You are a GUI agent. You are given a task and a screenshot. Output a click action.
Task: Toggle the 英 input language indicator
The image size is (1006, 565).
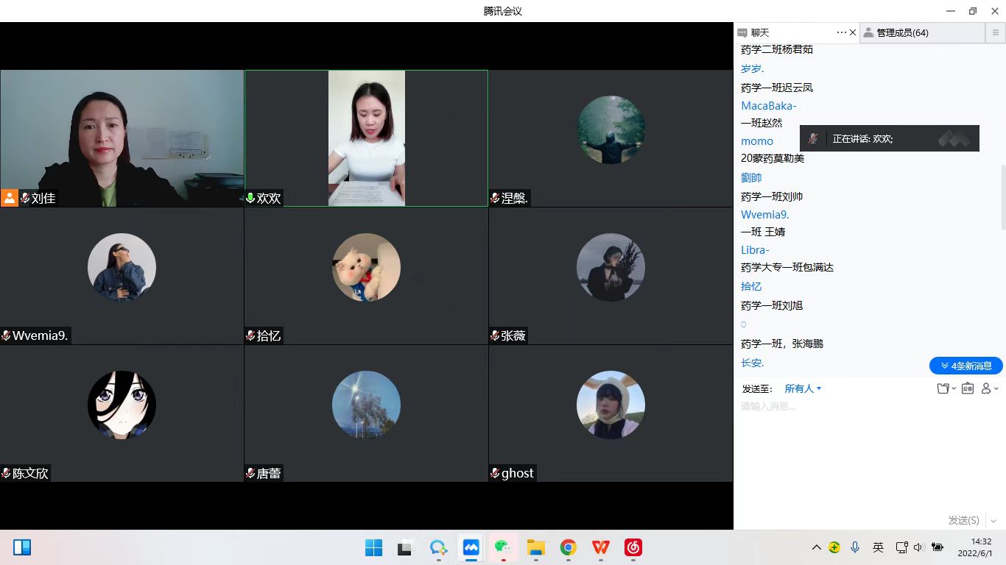pos(878,547)
